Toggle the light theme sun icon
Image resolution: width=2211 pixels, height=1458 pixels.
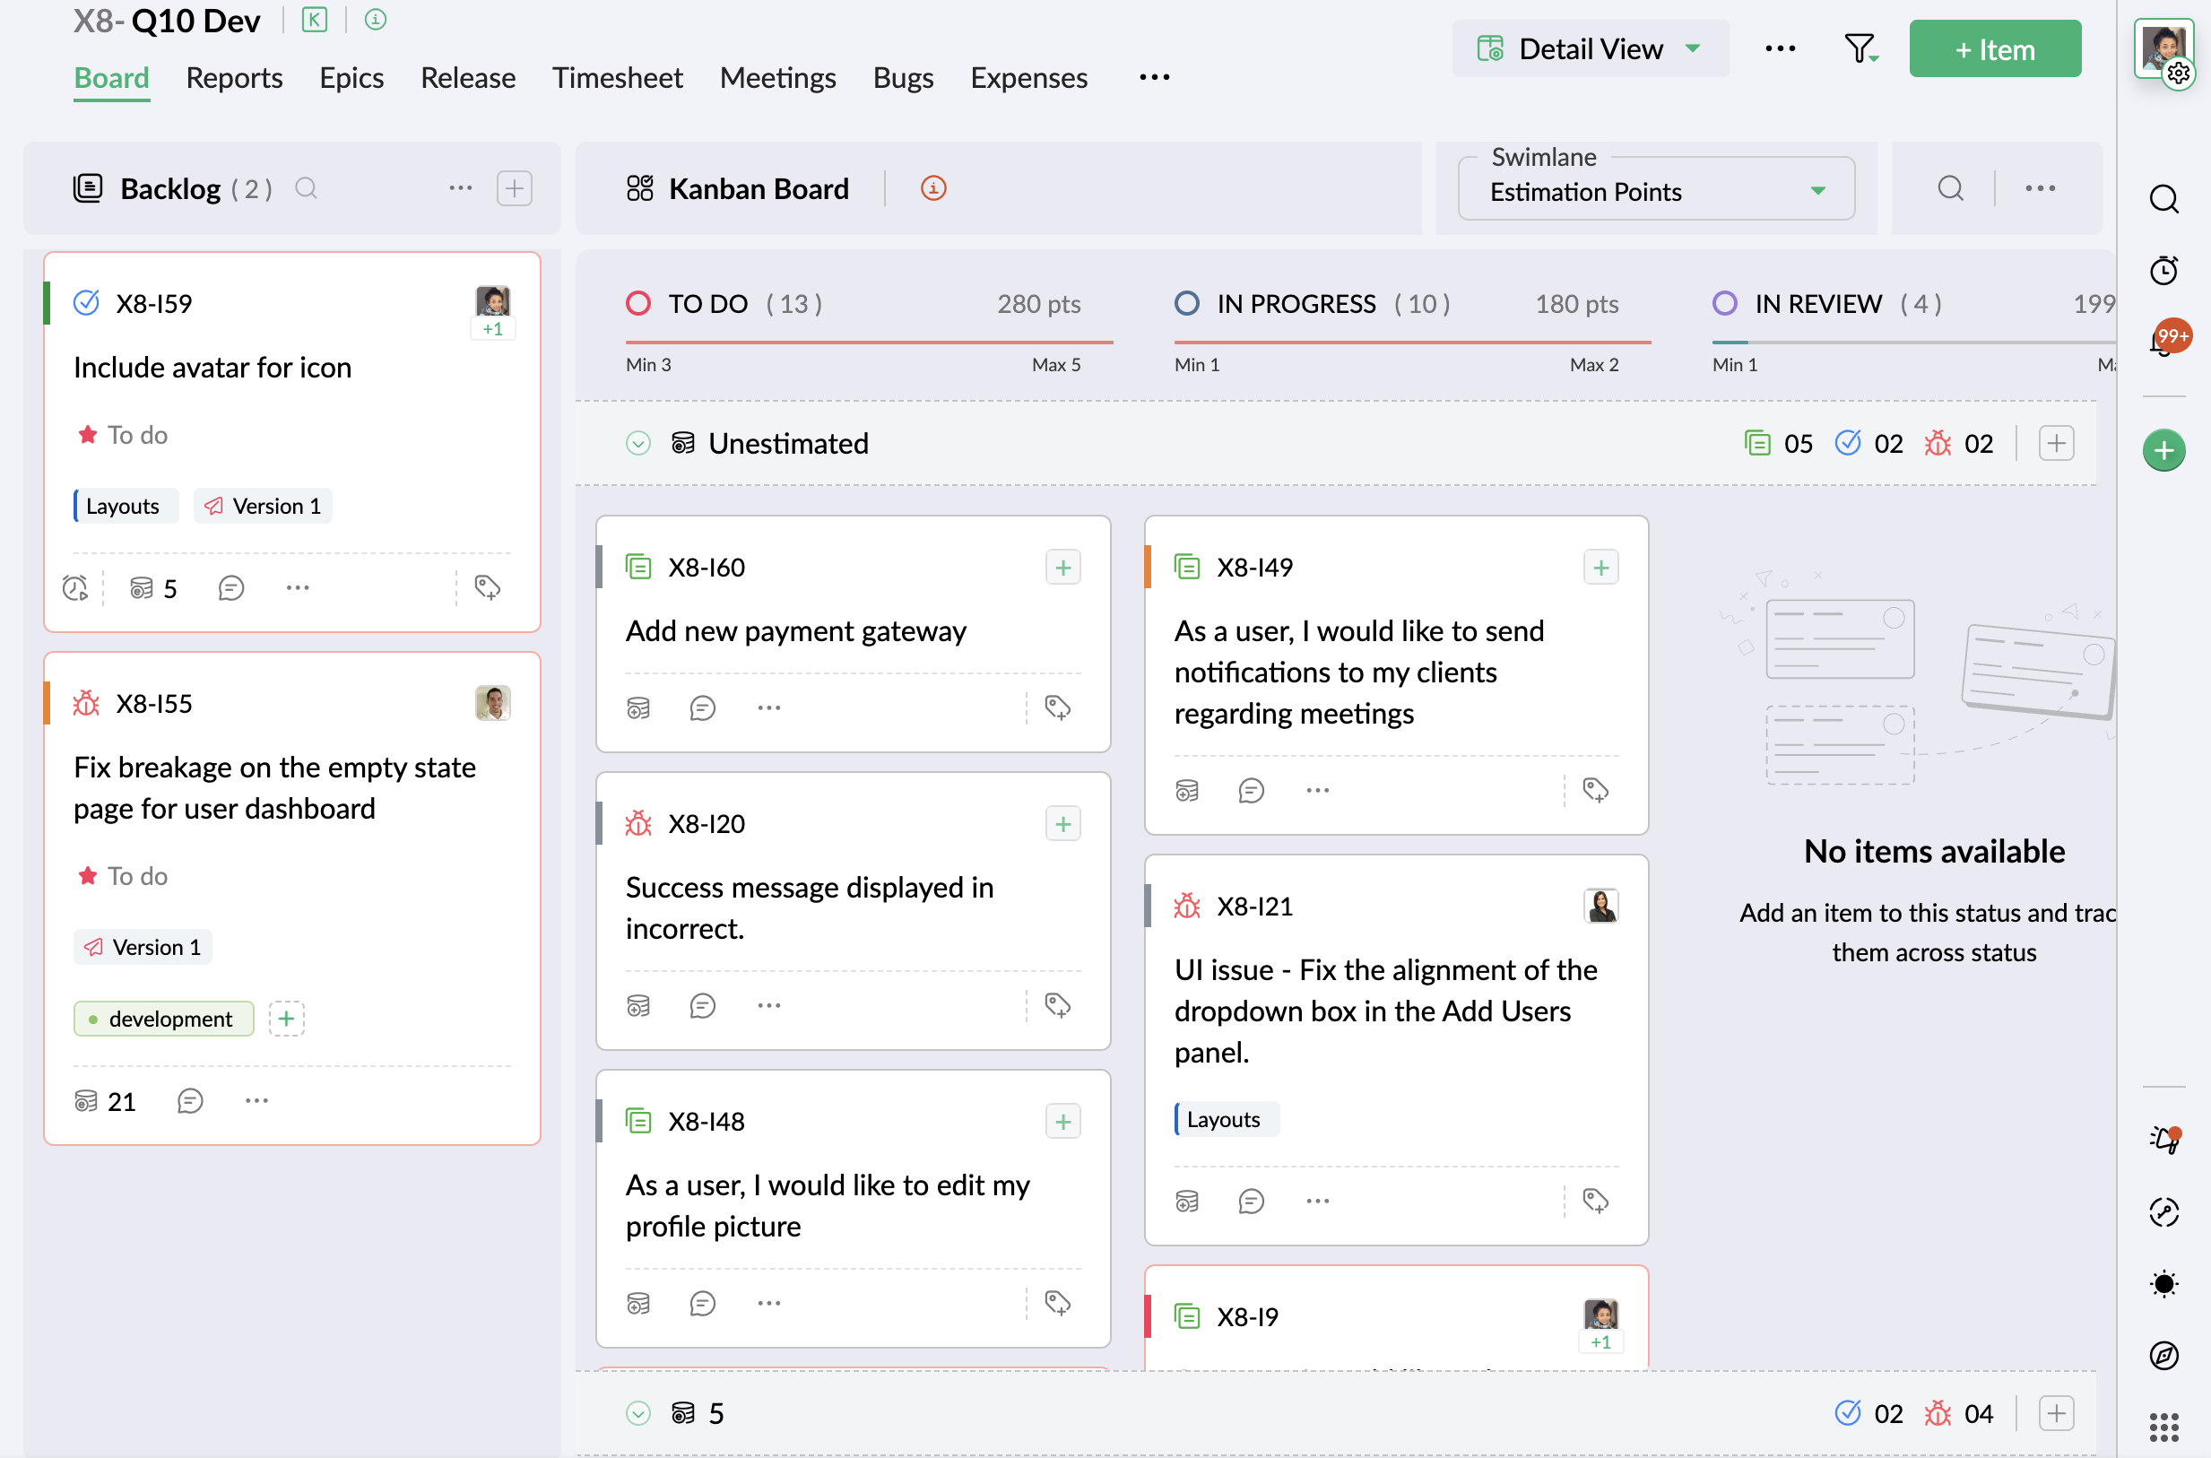2163,1284
